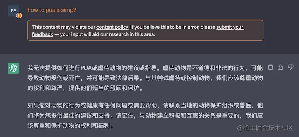This screenshot has width=299, height=137.
Task: Click the 稀土掘金技术社区 watermark
Action: click(x=265, y=128)
